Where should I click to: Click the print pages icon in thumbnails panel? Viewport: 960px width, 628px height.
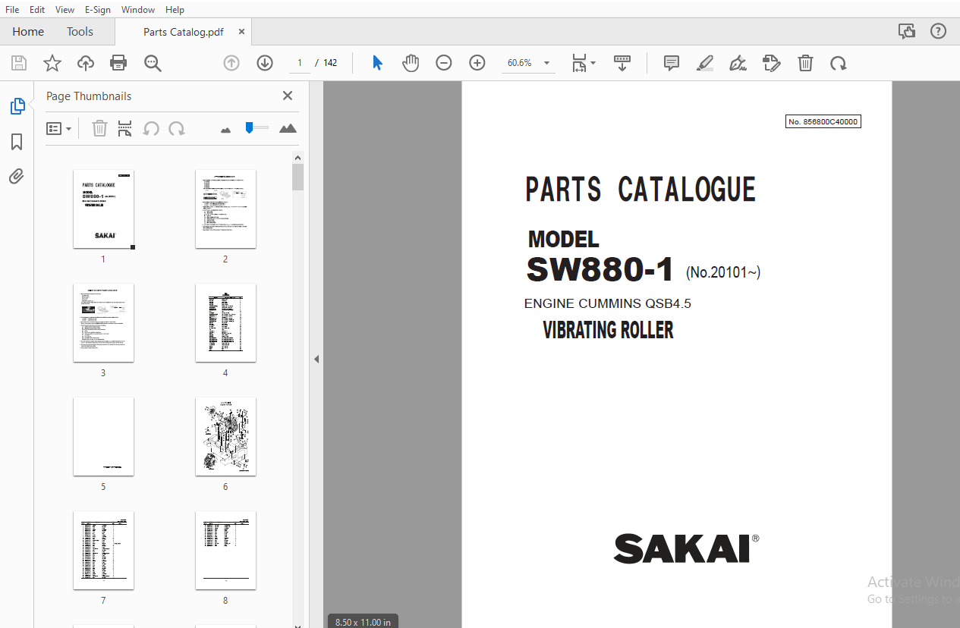tap(124, 128)
